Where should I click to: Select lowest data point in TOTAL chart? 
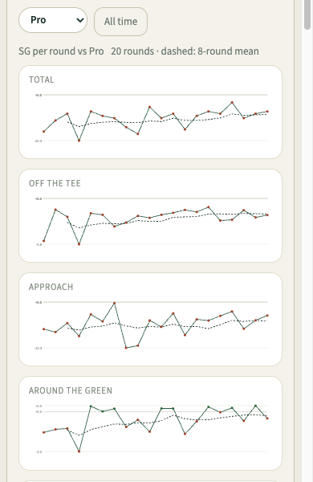click(x=79, y=141)
